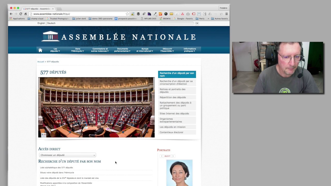Screen dimensions: 331x186
Task: Click the white home icon in the site navigation
Action: tap(40, 50)
